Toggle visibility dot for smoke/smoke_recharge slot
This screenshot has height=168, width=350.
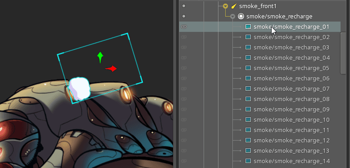pos(184,16)
